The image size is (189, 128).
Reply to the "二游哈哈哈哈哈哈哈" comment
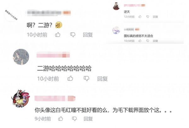coord(102,79)
